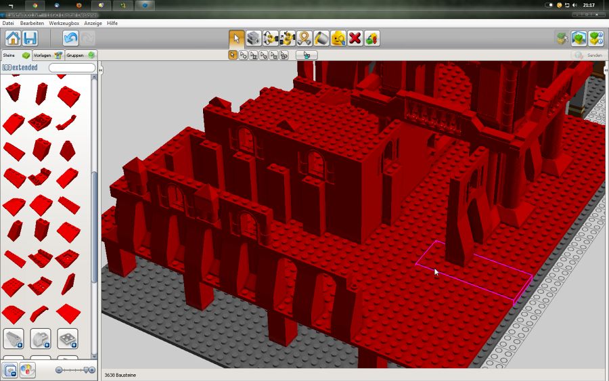Expand the arch brick category
Screen dimensions: 609x381
tap(41, 338)
